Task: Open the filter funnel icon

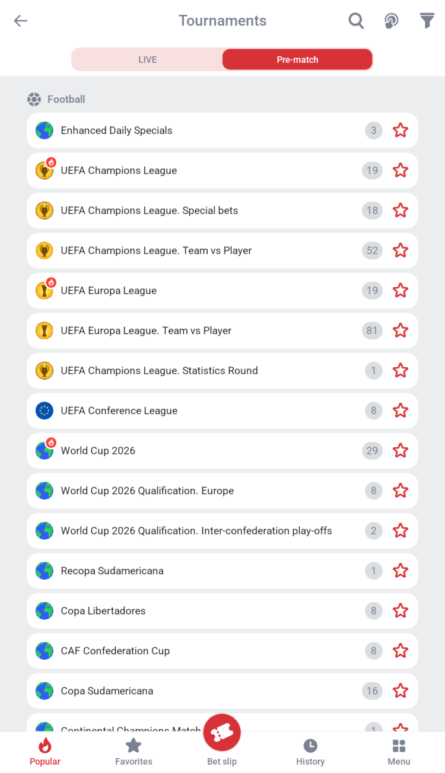Action: pyautogui.click(x=427, y=21)
